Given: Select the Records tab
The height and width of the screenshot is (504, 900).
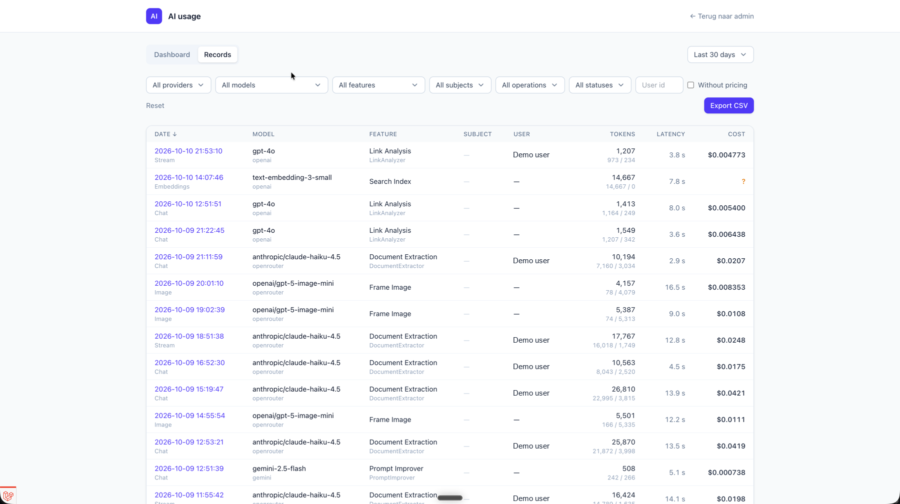Looking at the screenshot, I should pos(217,54).
